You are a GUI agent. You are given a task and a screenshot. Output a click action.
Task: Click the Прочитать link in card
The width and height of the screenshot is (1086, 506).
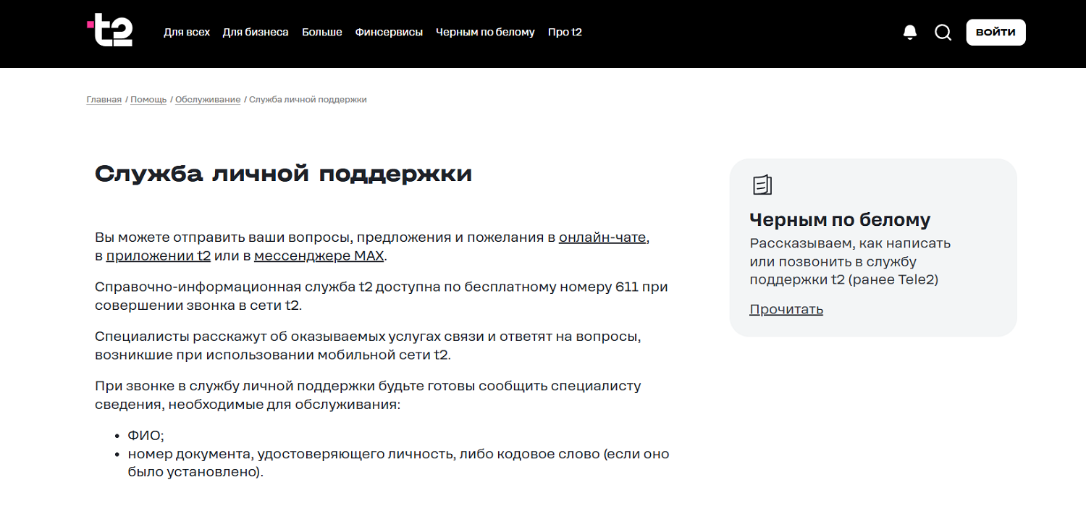[786, 309]
